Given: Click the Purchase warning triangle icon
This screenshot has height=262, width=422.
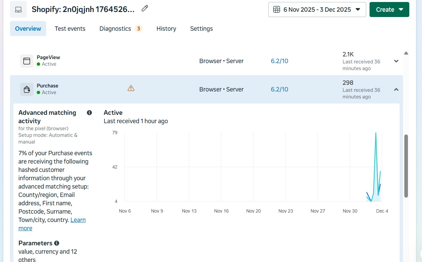Looking at the screenshot, I should (131, 88).
